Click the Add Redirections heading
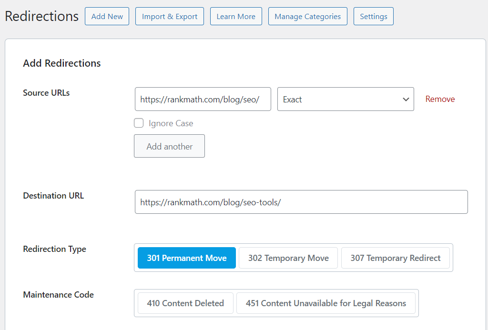 coord(62,63)
